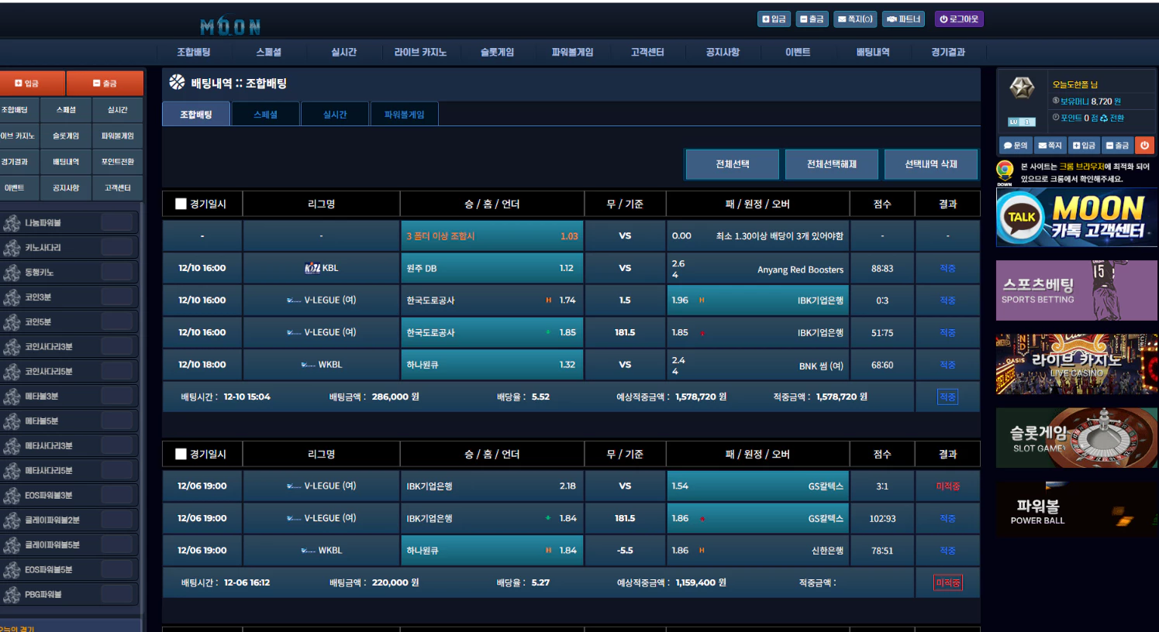Image resolution: width=1159 pixels, height=632 pixels.
Task: Open 동행키노 game from sidebar
Action: 69,273
